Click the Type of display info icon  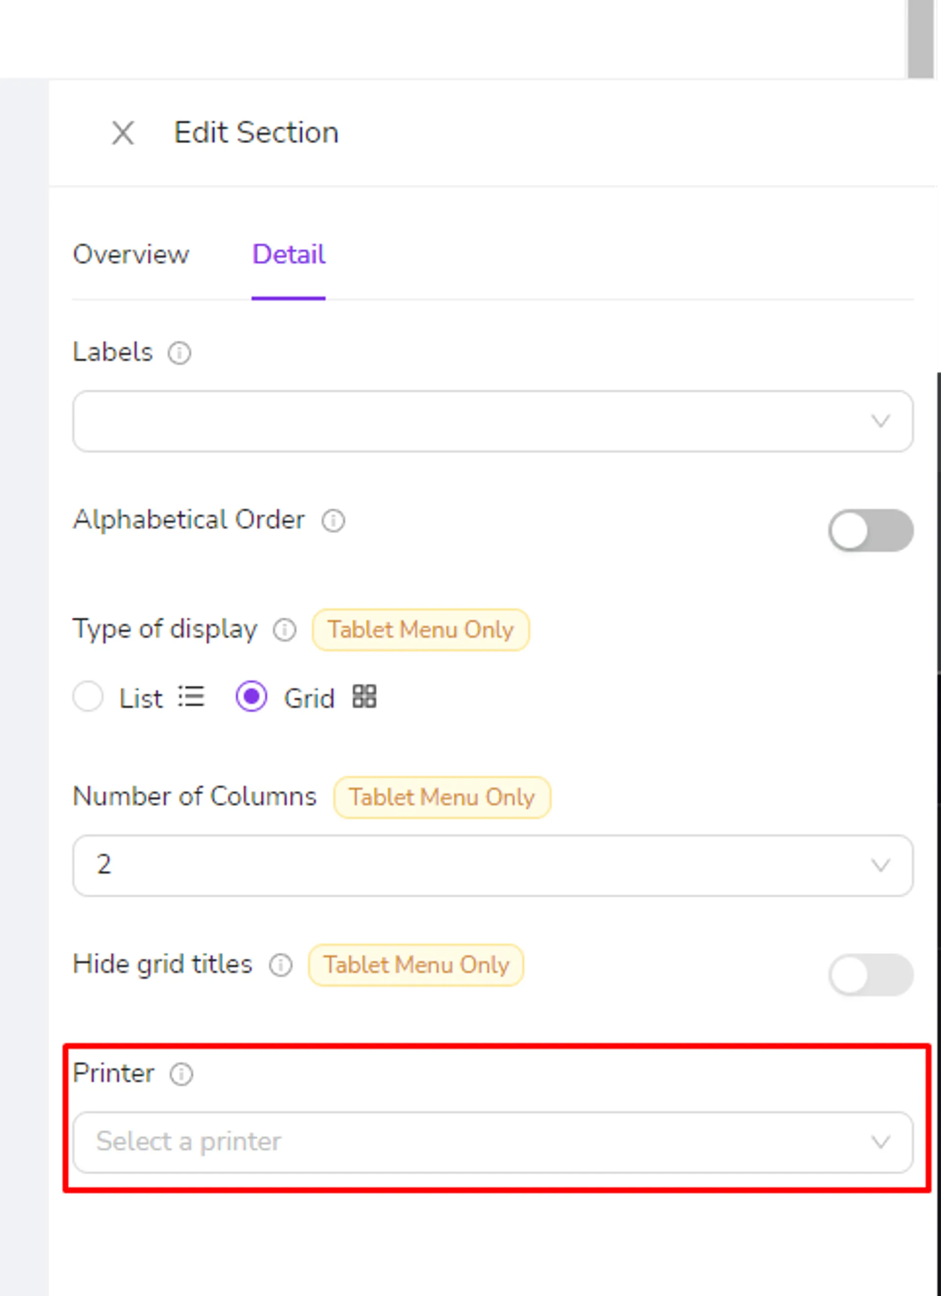coord(284,630)
